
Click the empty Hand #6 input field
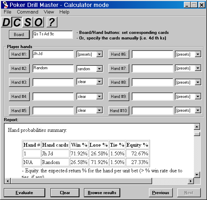click(x=152, y=54)
